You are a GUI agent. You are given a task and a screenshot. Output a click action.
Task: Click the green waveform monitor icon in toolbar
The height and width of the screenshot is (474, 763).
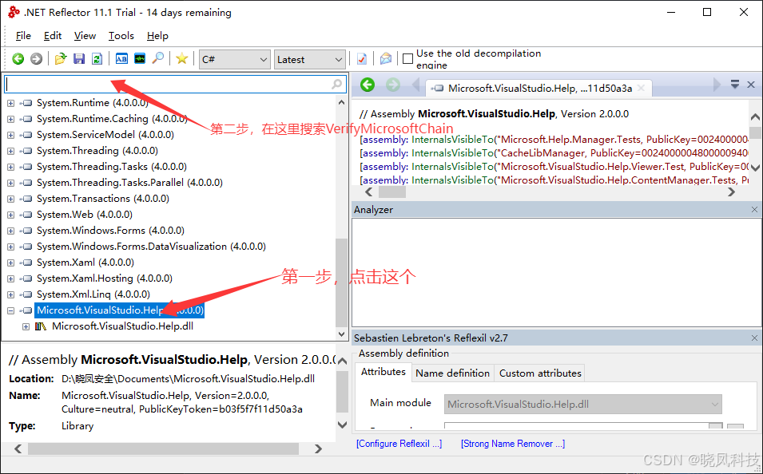(x=140, y=59)
